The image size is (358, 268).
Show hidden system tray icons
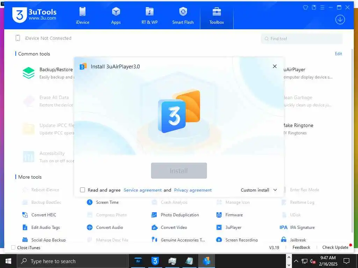(x=296, y=261)
